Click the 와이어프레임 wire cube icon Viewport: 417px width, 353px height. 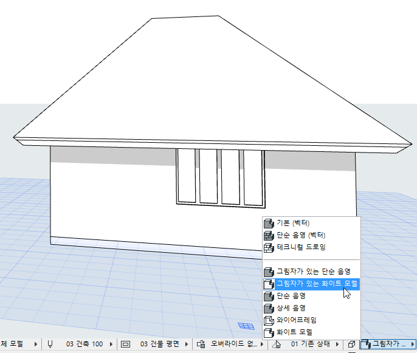click(269, 321)
